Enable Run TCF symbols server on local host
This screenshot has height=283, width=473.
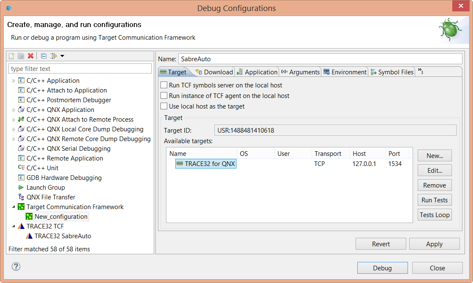[x=164, y=84]
